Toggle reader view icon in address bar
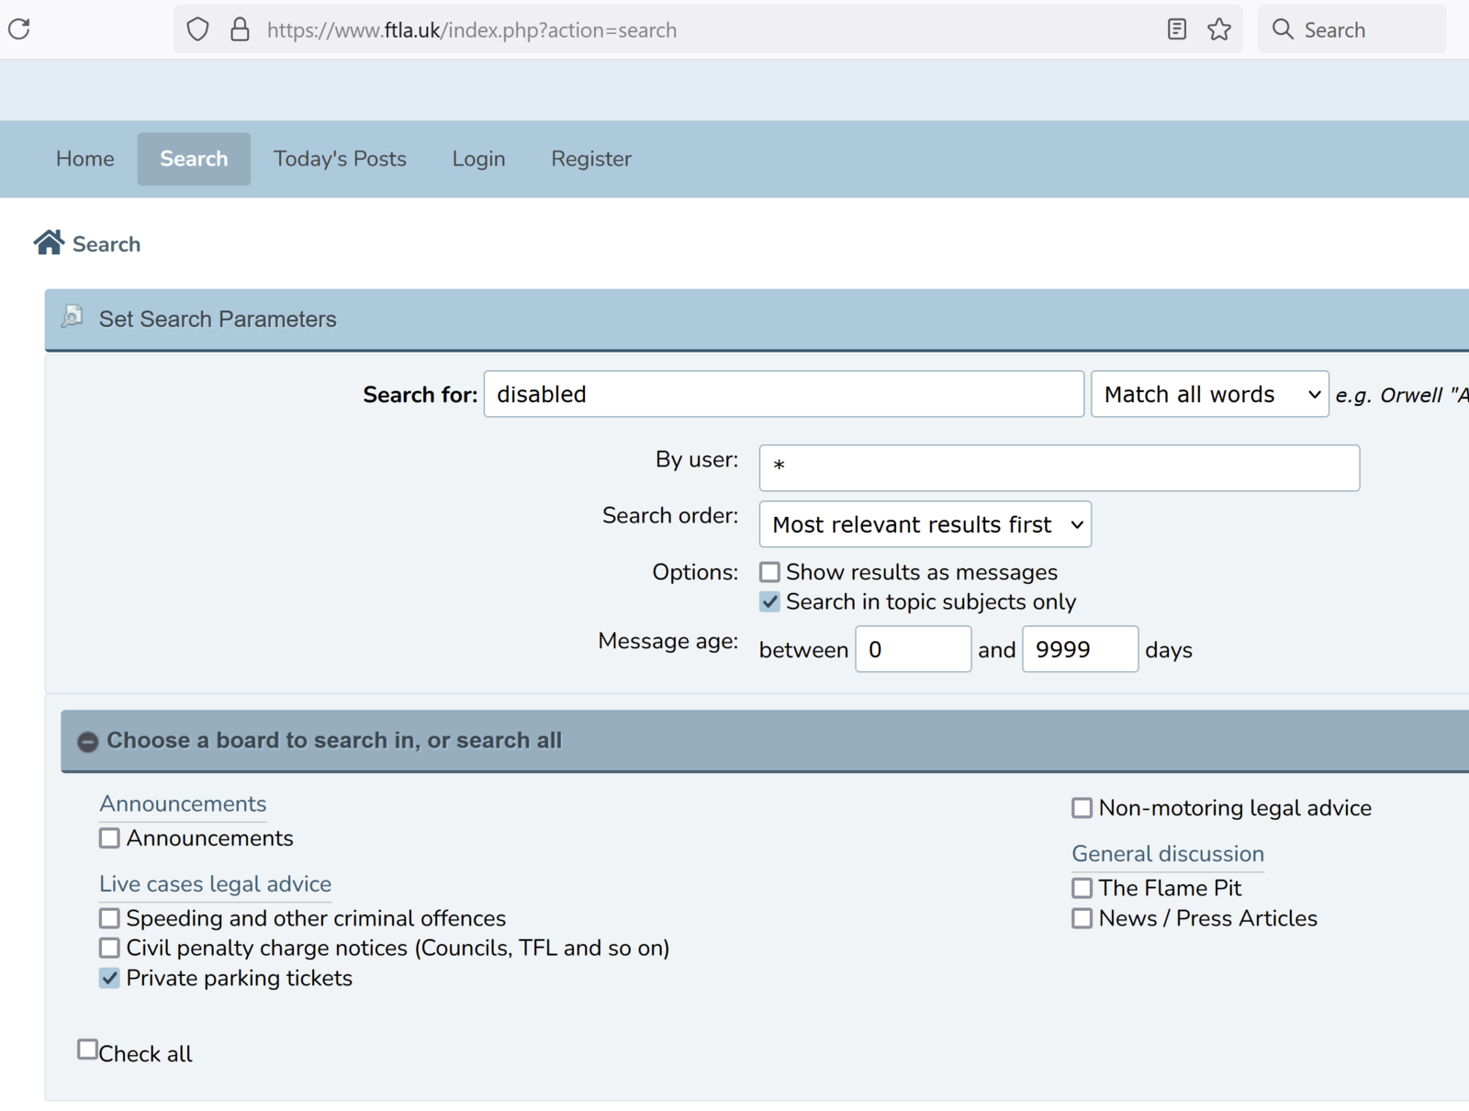The width and height of the screenshot is (1469, 1111). pyautogui.click(x=1176, y=29)
